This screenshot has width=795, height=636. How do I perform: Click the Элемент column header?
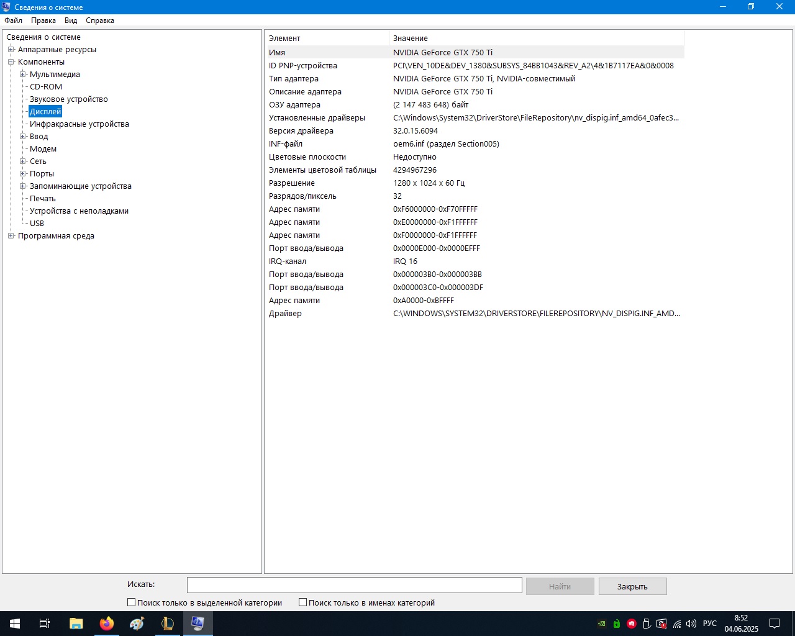(x=328, y=38)
